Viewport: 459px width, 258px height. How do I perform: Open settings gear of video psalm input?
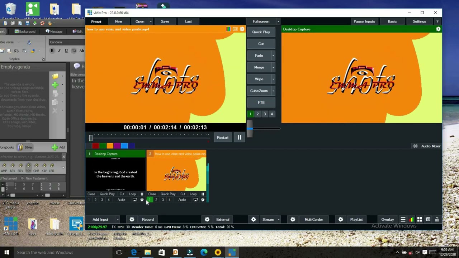pyautogui.click(x=203, y=200)
